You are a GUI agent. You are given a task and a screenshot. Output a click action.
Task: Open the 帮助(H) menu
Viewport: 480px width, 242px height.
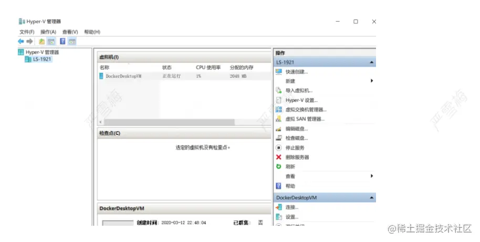pos(92,32)
